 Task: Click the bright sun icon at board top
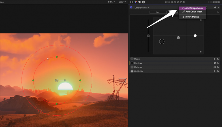(x=200, y=20)
